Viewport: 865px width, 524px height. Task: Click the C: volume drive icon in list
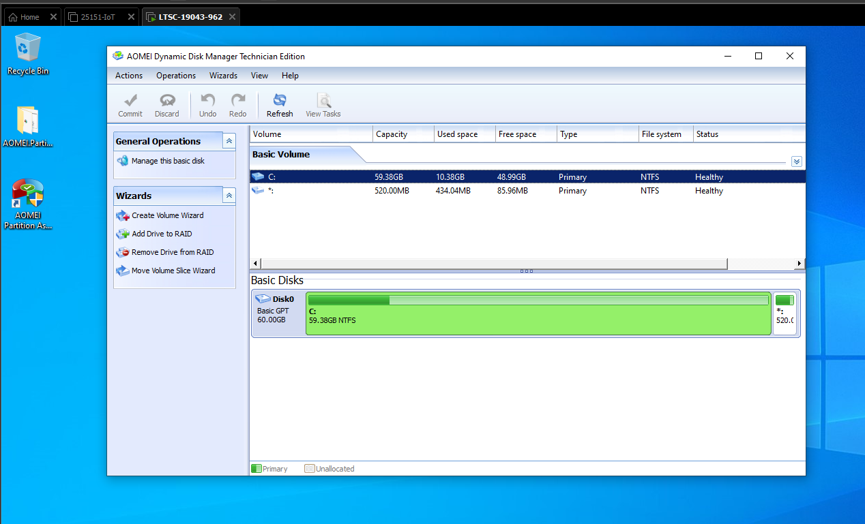click(258, 176)
